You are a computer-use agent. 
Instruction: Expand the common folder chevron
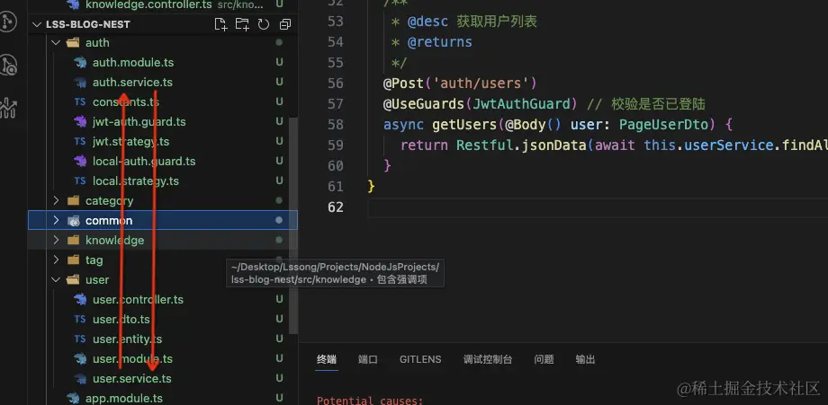pos(57,221)
